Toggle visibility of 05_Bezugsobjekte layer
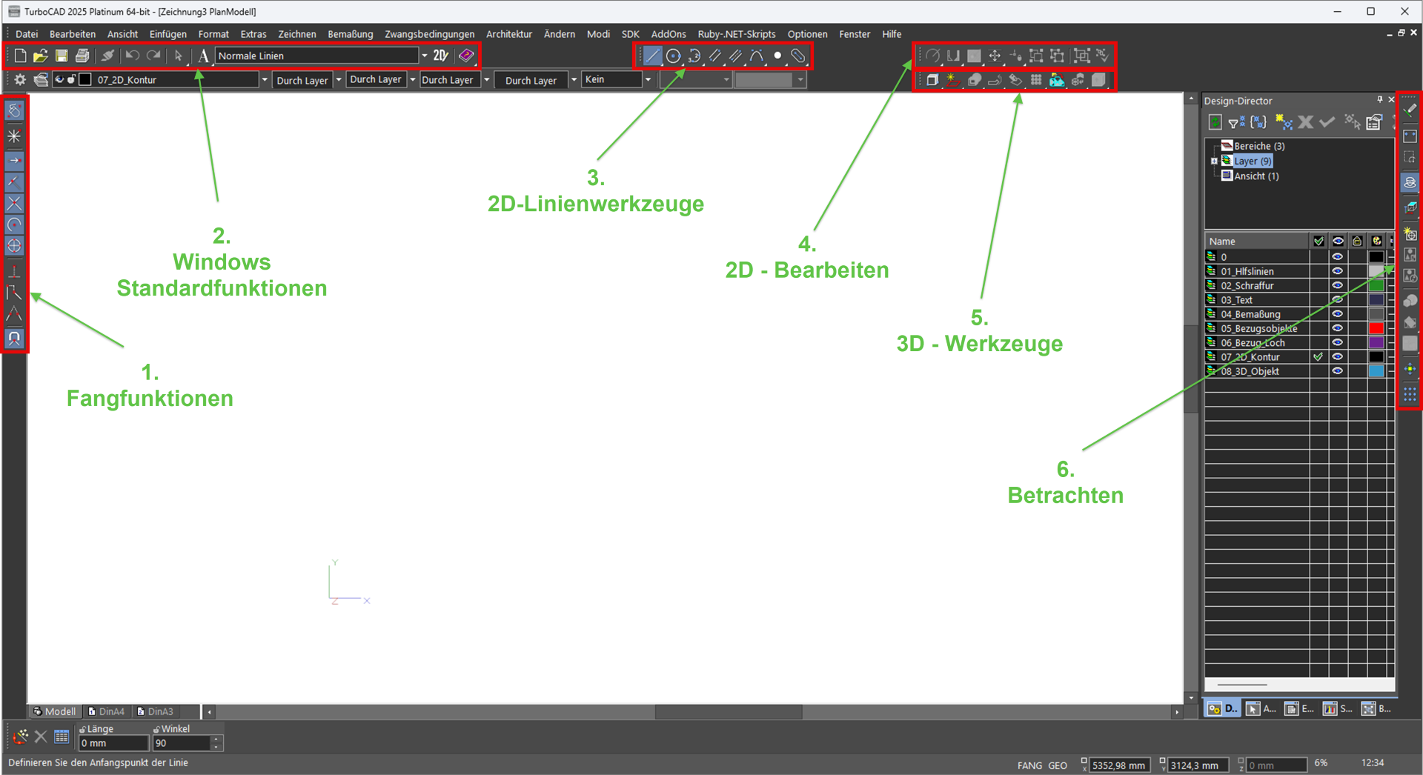The image size is (1423, 775). point(1338,328)
